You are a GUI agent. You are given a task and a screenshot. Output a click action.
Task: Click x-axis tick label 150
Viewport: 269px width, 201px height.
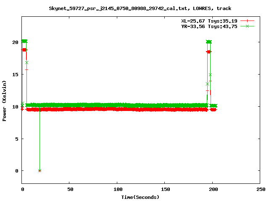(166, 189)
